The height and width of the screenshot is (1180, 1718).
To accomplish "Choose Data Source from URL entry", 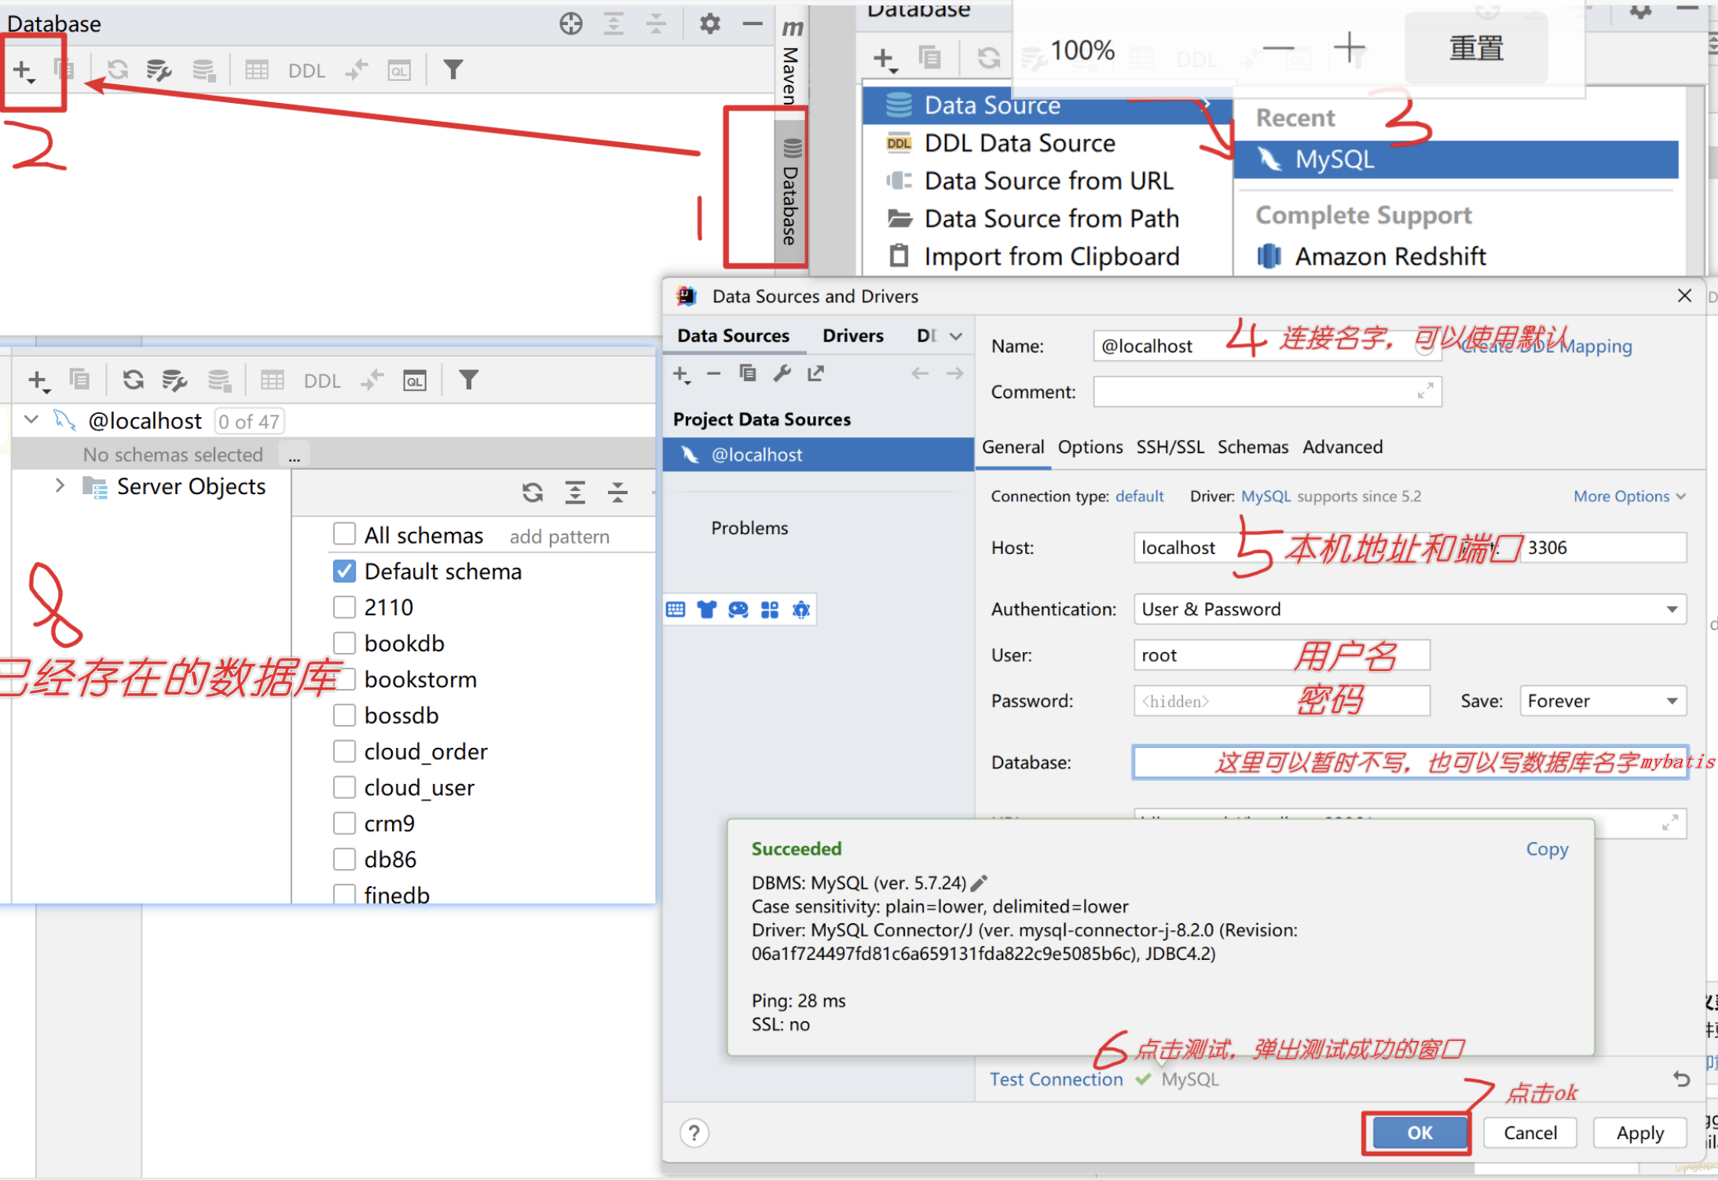I will (x=1048, y=181).
